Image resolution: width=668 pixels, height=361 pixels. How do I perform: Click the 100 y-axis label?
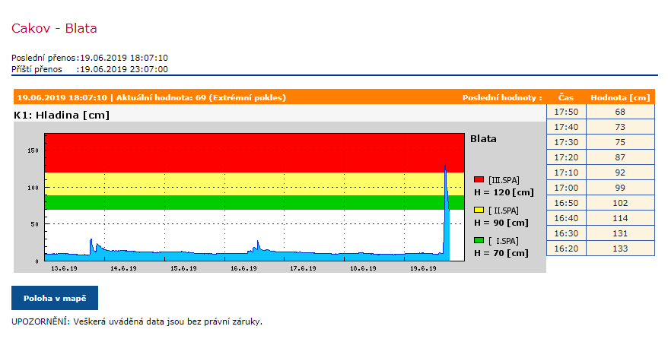(x=33, y=187)
